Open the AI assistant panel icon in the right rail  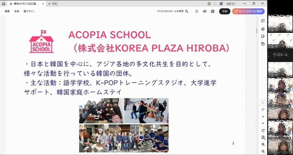click(x=263, y=21)
